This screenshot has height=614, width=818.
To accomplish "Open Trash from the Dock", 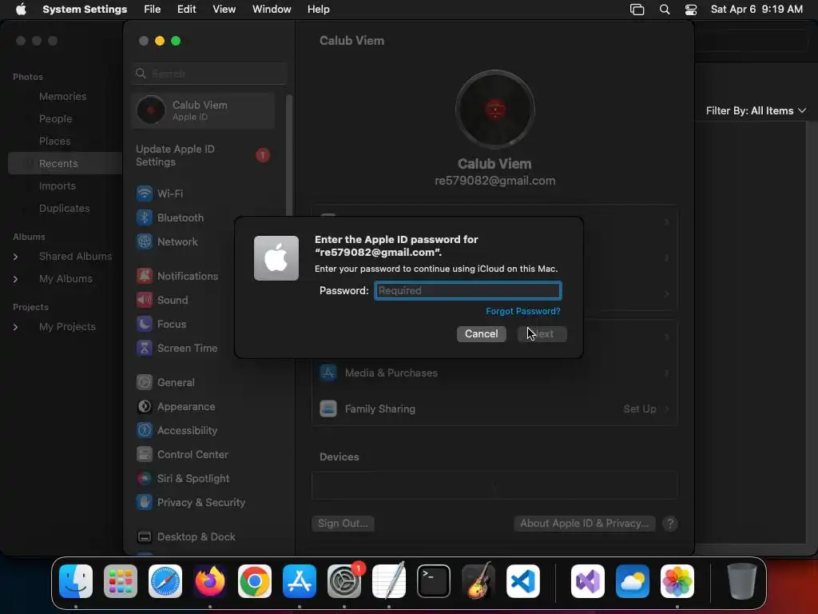I will tap(742, 581).
